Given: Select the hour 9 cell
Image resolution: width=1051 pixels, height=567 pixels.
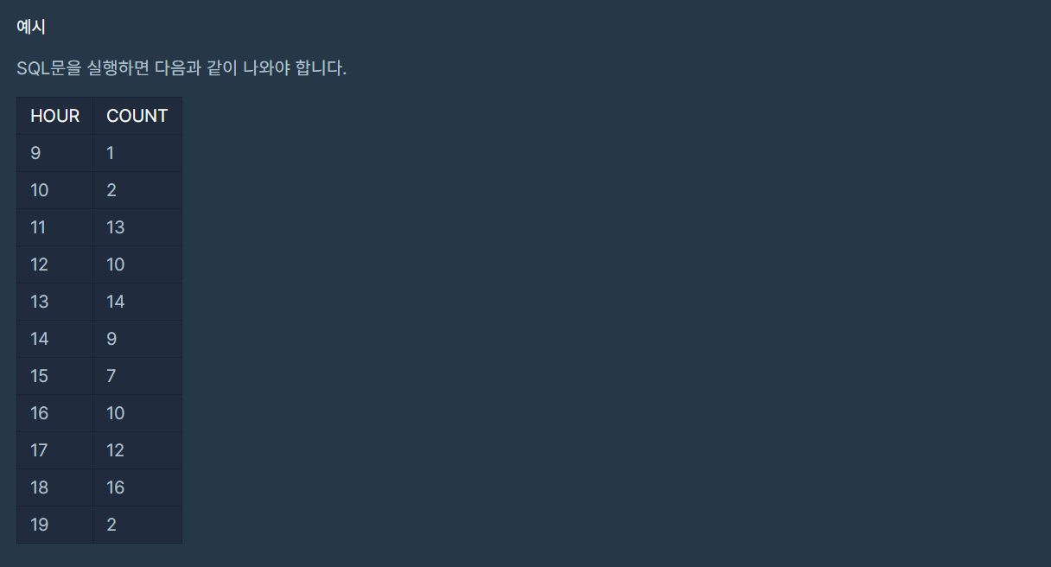Looking at the screenshot, I should click(54, 153).
